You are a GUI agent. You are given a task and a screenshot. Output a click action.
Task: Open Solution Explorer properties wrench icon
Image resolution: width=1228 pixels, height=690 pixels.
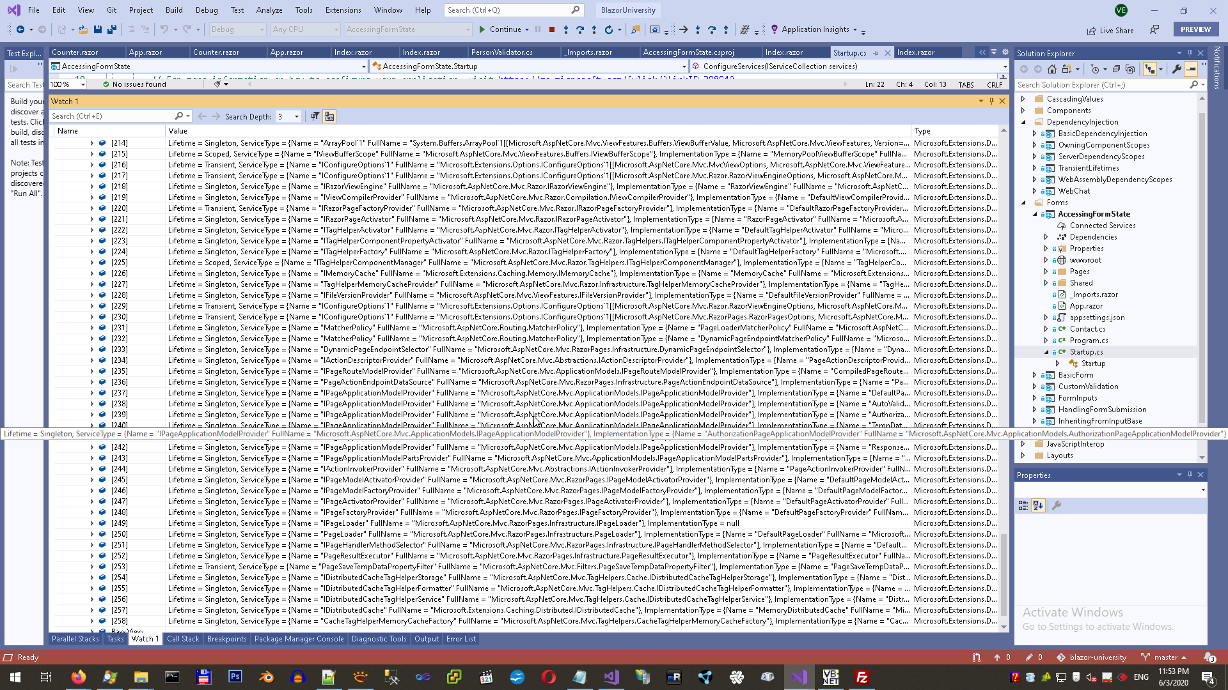point(1177,69)
